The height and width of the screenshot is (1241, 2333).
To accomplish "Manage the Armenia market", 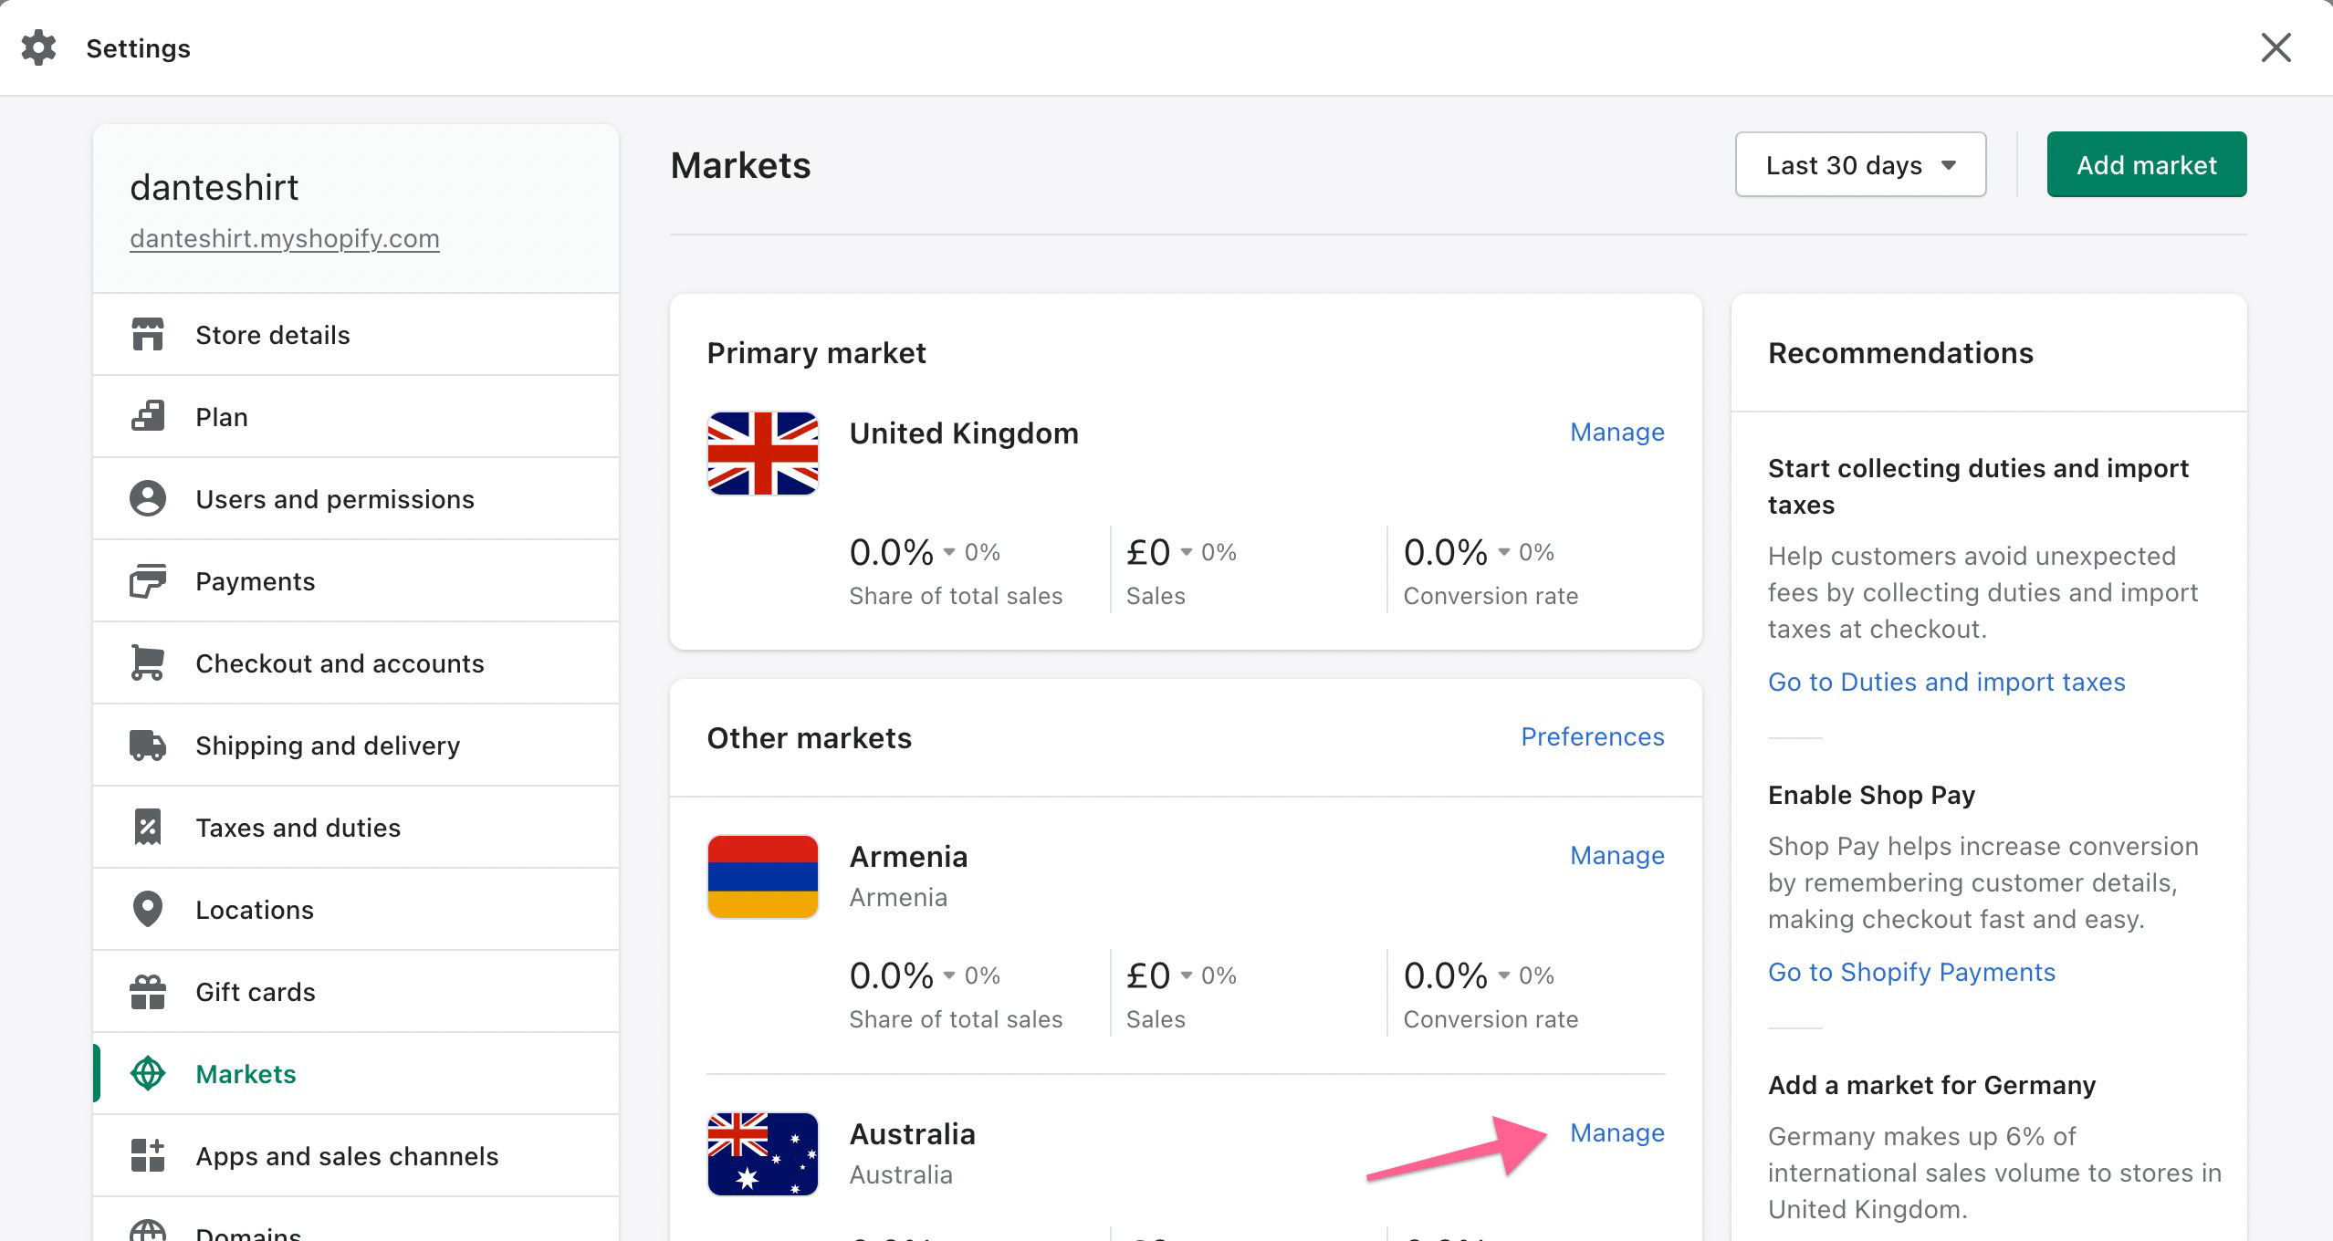I will click(x=1616, y=855).
